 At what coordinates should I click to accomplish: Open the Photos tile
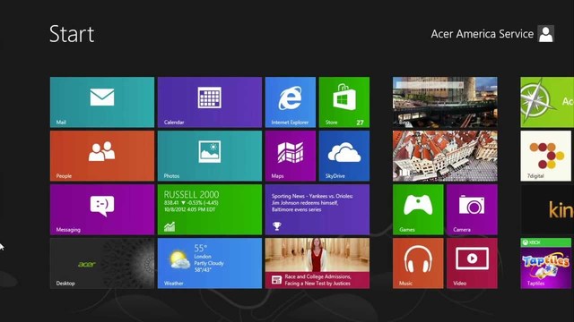210,156
